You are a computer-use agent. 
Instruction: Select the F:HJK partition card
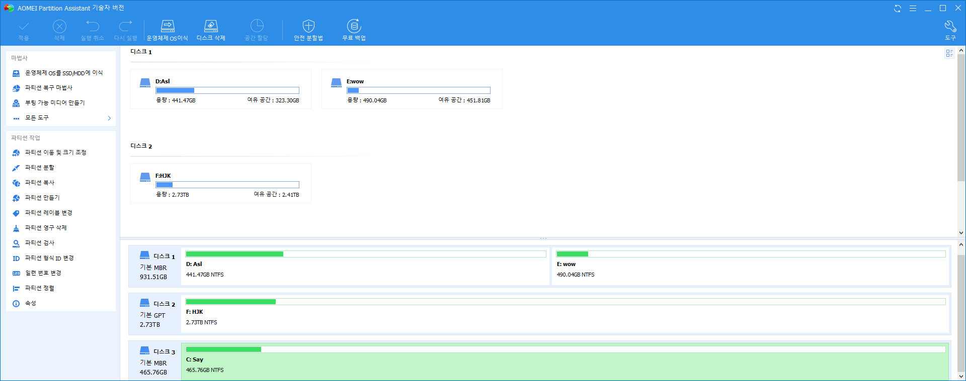(221, 183)
